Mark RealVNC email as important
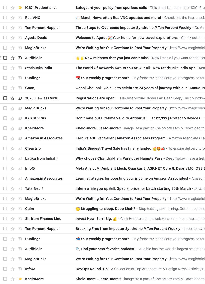This screenshot has height=284, width=205. pos(20,18)
